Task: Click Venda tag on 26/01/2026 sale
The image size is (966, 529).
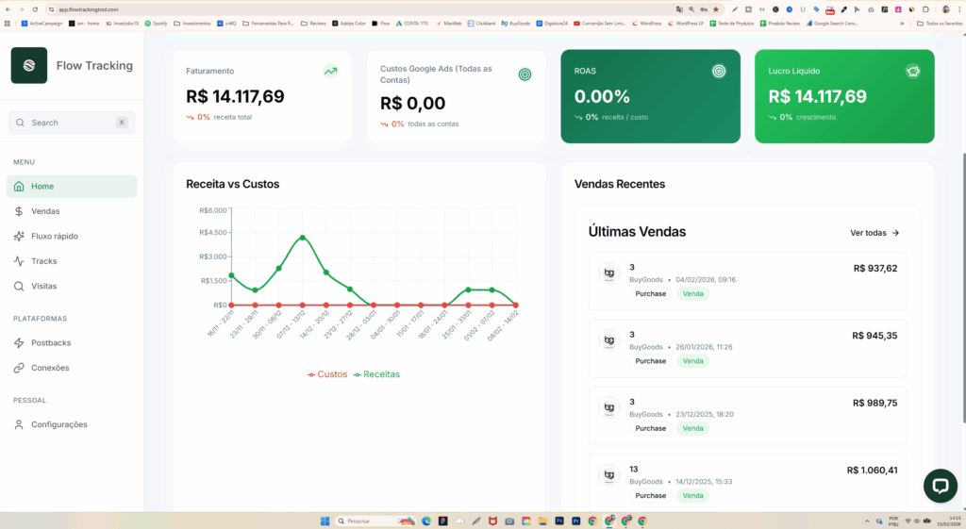Action: [x=693, y=361]
